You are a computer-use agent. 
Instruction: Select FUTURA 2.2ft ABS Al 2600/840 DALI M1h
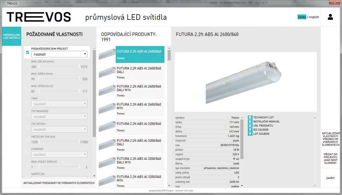(140, 90)
